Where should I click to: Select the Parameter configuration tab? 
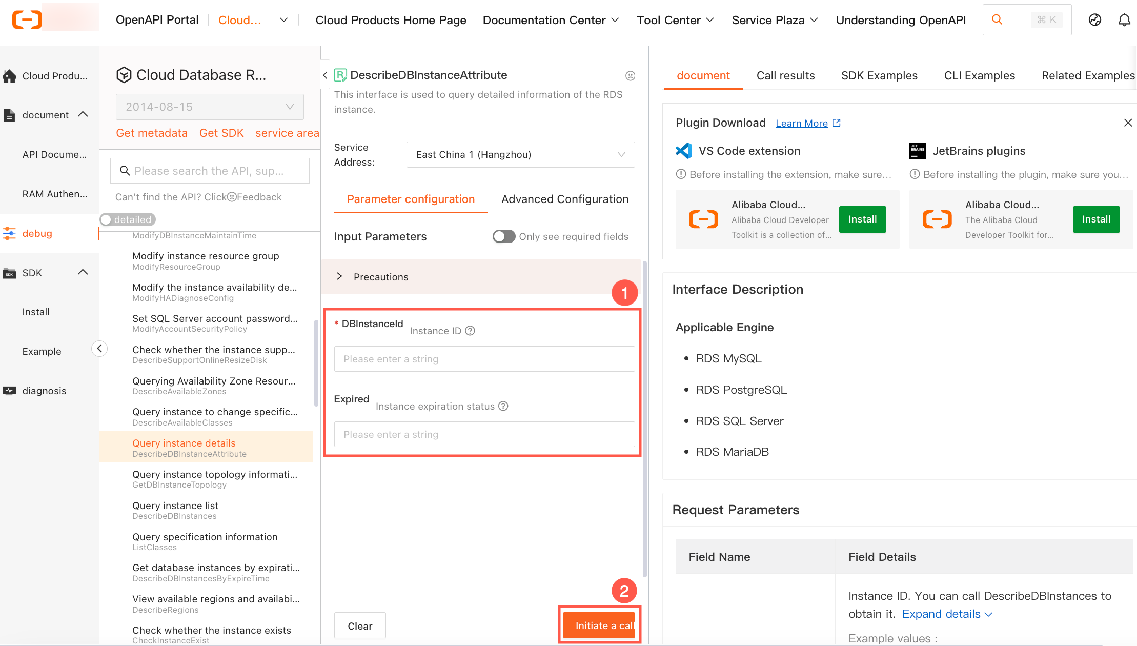[411, 199]
